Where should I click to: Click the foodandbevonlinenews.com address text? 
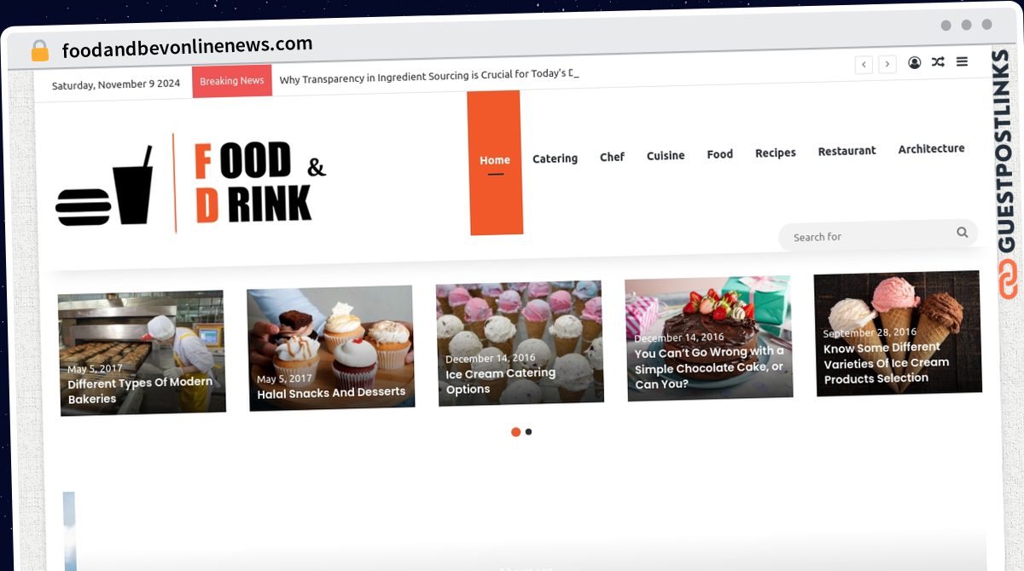187,46
